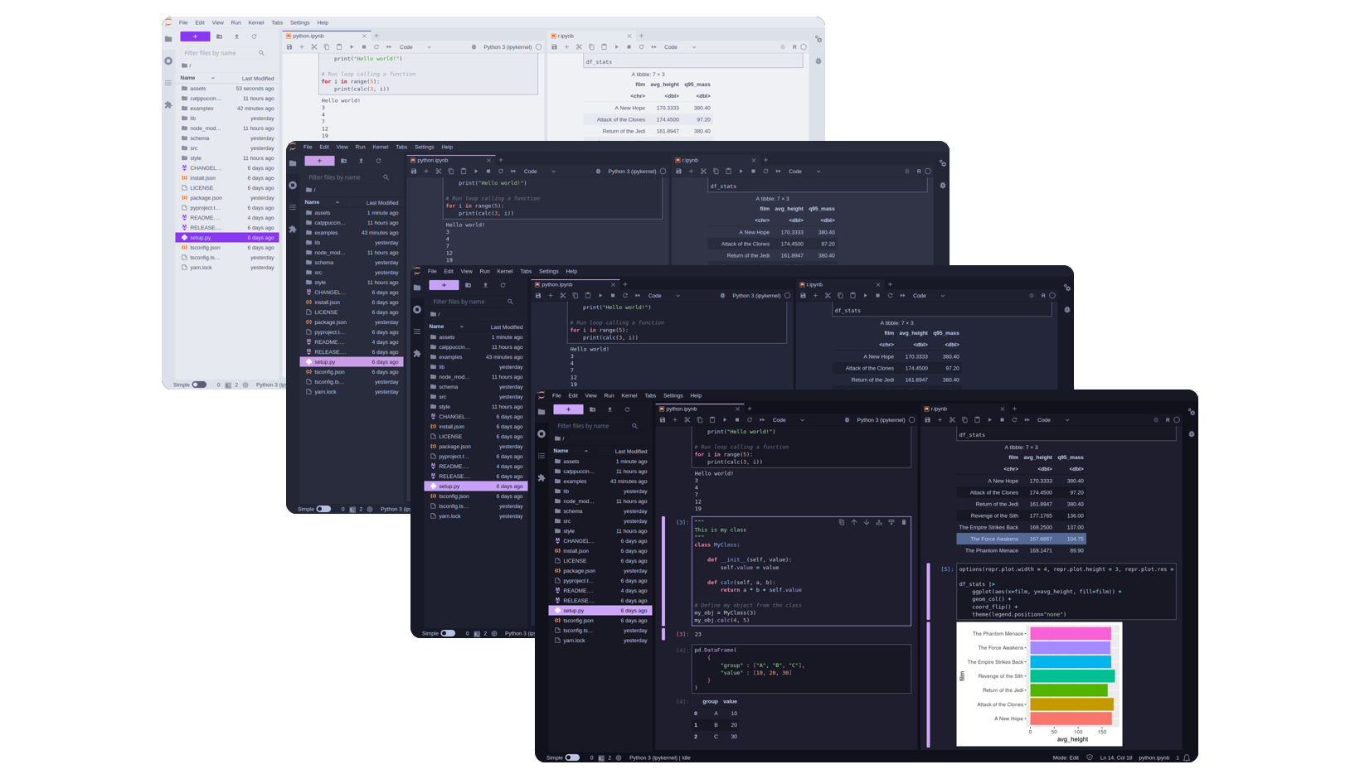The height and width of the screenshot is (779, 1360).
Task: Open Code cell type dropdown in frontmost python.ipynb
Action: pos(788,420)
